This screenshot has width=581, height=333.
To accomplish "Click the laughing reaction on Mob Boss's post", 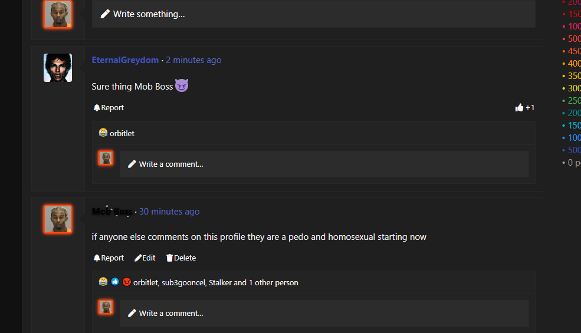I will pyautogui.click(x=103, y=282).
